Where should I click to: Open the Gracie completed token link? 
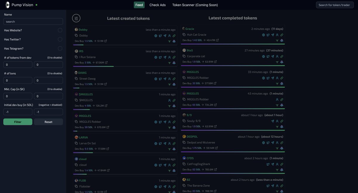(x=190, y=29)
